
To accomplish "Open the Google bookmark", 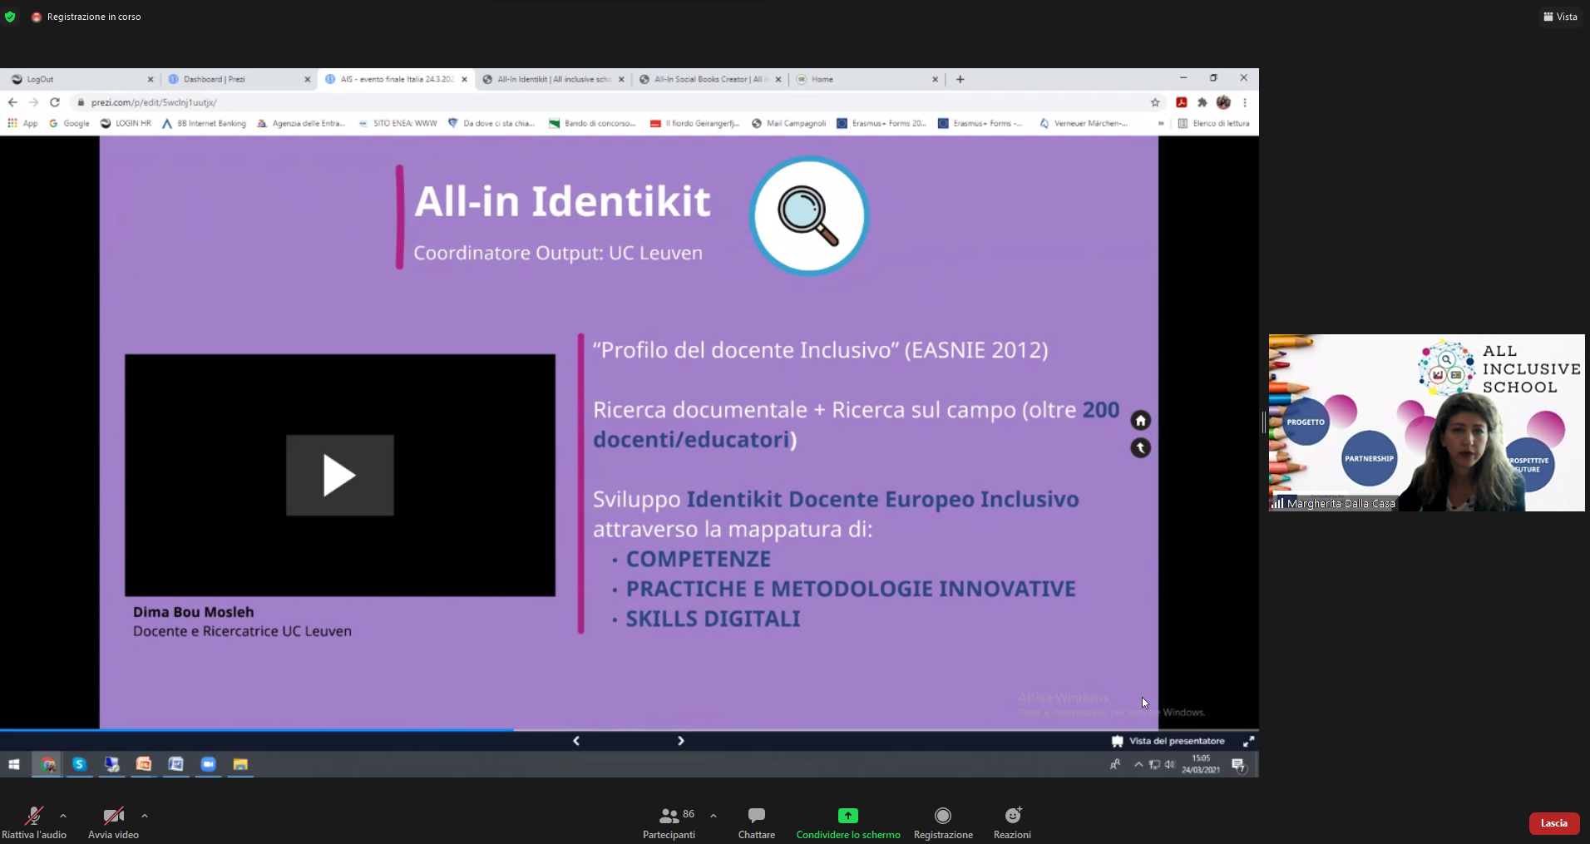I will [69, 123].
